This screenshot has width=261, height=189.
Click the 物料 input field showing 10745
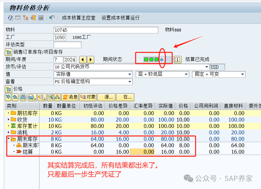click(106, 30)
